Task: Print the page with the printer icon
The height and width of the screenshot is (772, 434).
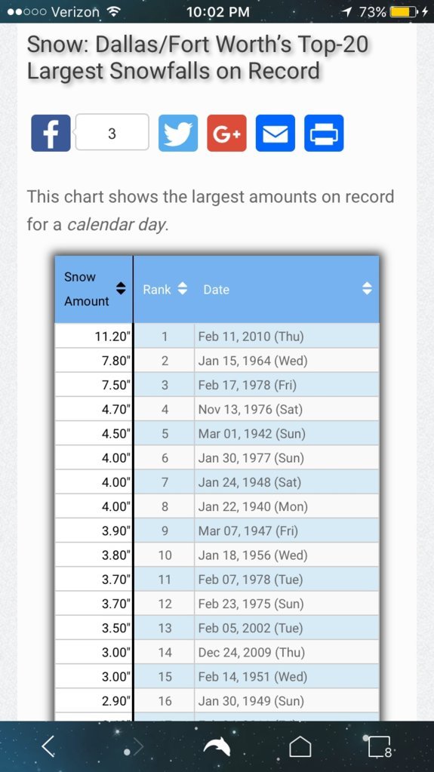Action: point(324,133)
